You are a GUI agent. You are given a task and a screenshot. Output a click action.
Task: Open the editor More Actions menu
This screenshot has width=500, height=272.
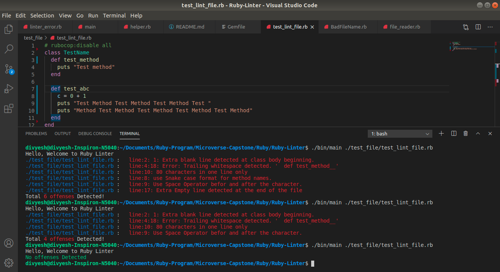tap(490, 27)
